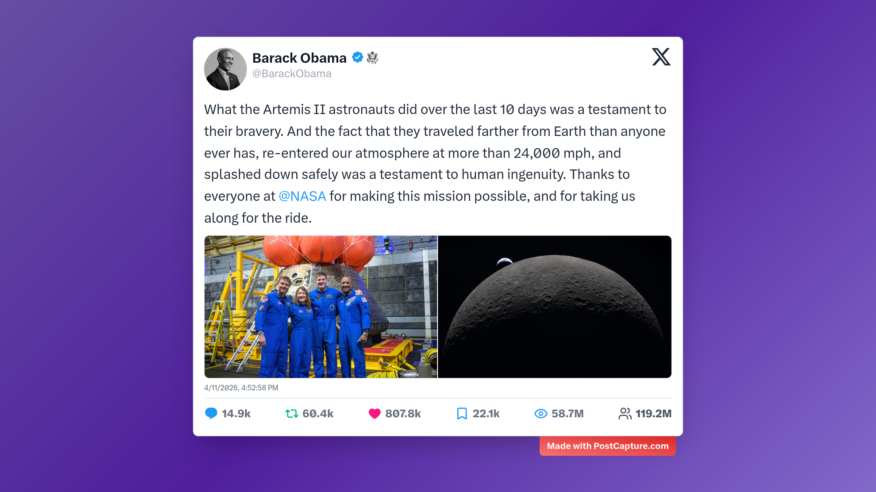Click the followers people icon
Screen dimensions: 876x492
click(625, 414)
